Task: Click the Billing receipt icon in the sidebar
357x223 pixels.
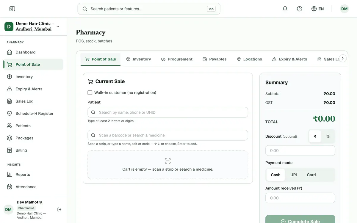Action: tap(10, 150)
